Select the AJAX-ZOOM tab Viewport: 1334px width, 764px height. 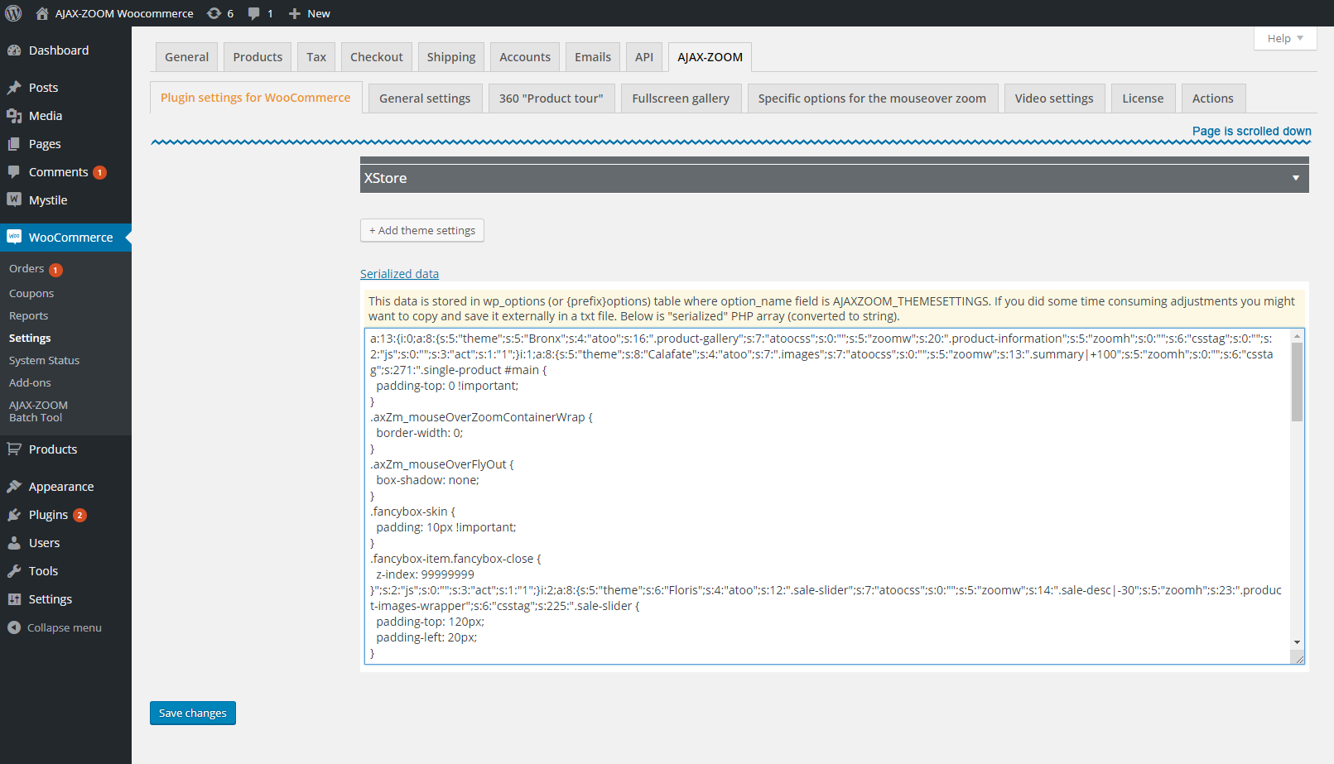pyautogui.click(x=710, y=57)
